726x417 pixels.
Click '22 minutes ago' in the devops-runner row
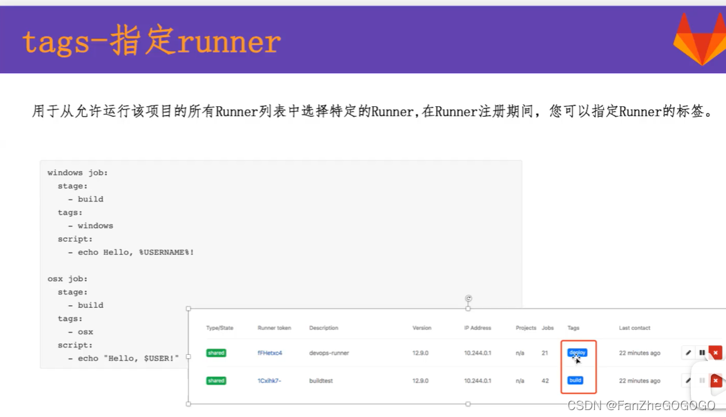pos(640,353)
